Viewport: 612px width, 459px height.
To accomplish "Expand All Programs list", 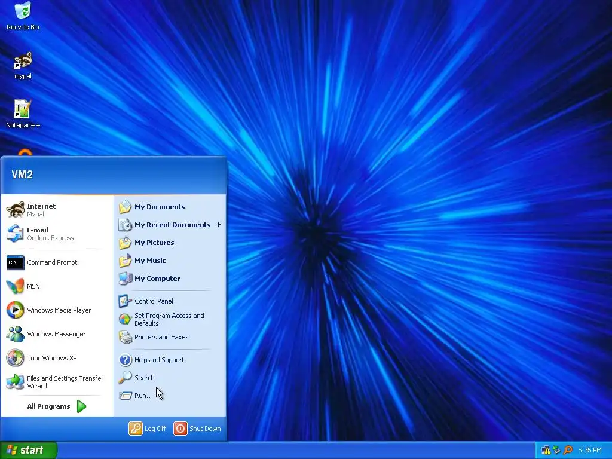I will pos(57,406).
